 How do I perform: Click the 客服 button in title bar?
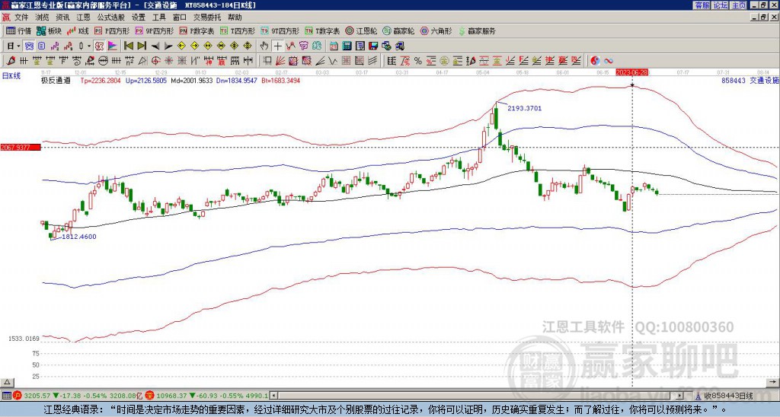tap(702, 5)
